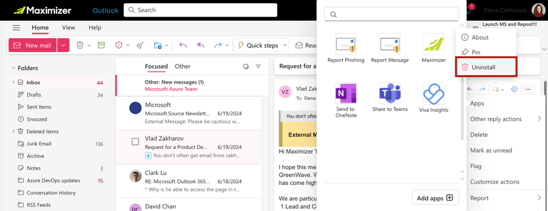Open the hamburger navigation menu
548x211 pixels.
16,28
